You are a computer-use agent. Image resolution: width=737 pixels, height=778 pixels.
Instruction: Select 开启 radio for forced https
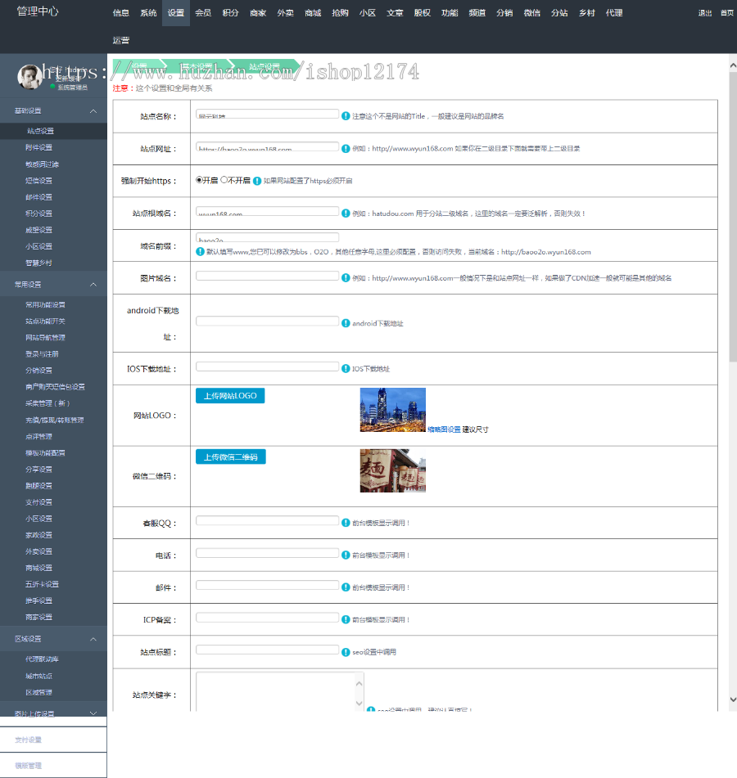point(199,180)
